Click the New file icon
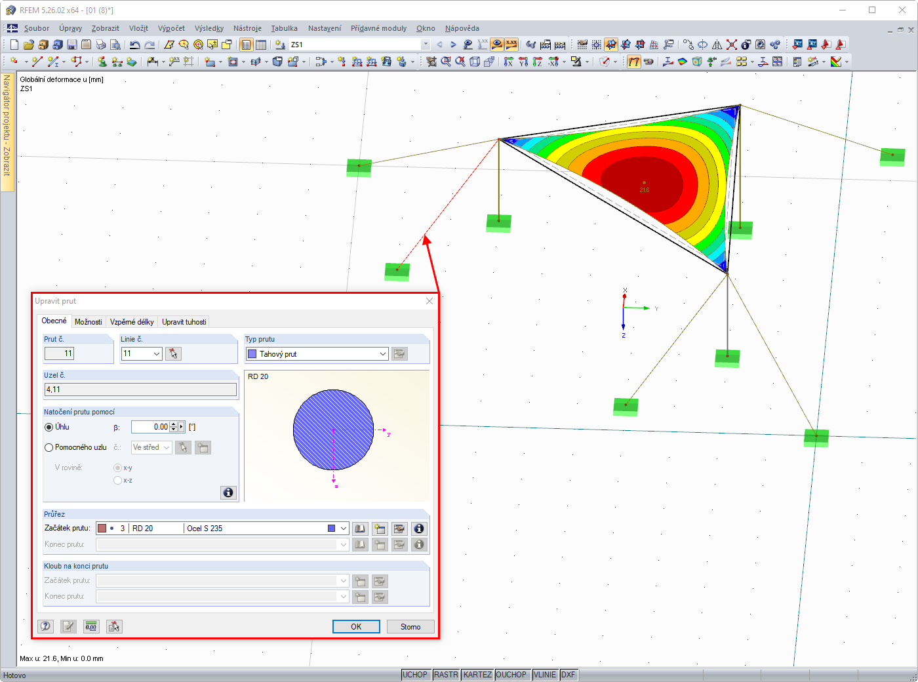Viewport: 918px width, 682px height. coord(14,45)
